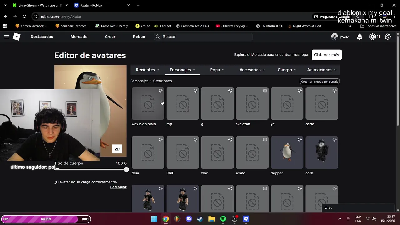The height and width of the screenshot is (225, 400).
Task: Open the Crear menu item
Action: tap(110, 37)
